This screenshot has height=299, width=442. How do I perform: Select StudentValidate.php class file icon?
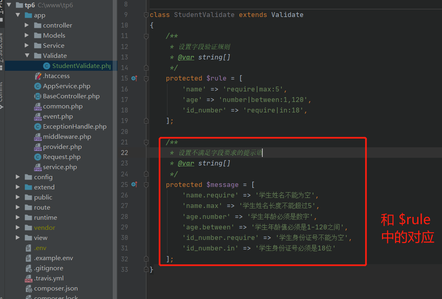tap(47, 66)
